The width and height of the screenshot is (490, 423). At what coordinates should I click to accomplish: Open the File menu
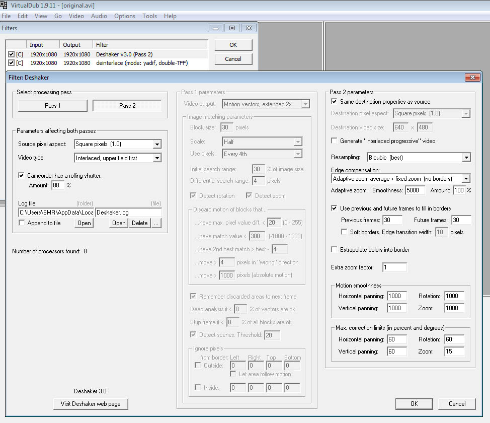tap(6, 16)
